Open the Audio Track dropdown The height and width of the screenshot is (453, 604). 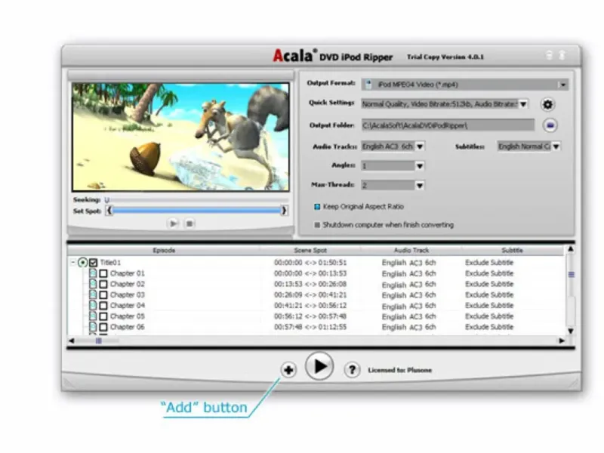(420, 146)
